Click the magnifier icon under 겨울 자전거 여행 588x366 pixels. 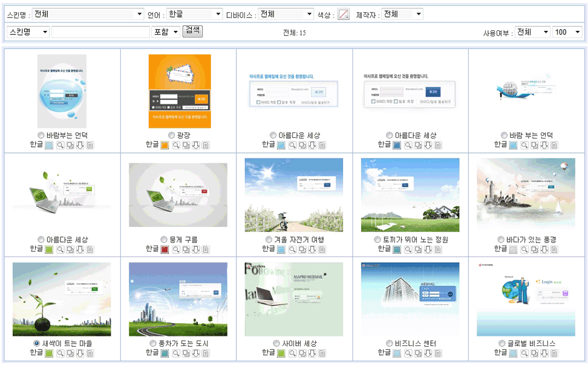pos(292,249)
